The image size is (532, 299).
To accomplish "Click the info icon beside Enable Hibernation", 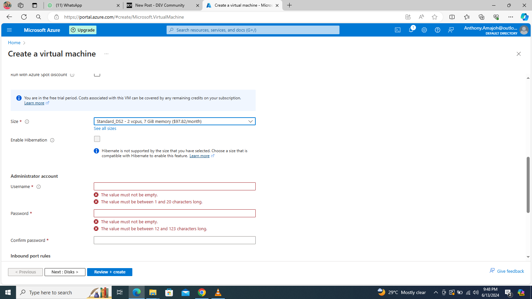I will [x=52, y=140].
